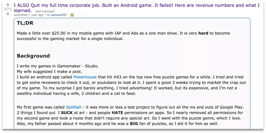Click the 'submitted 1 year ago' timestamp
The width and height of the screenshot is (266, 133).
coord(29,15)
